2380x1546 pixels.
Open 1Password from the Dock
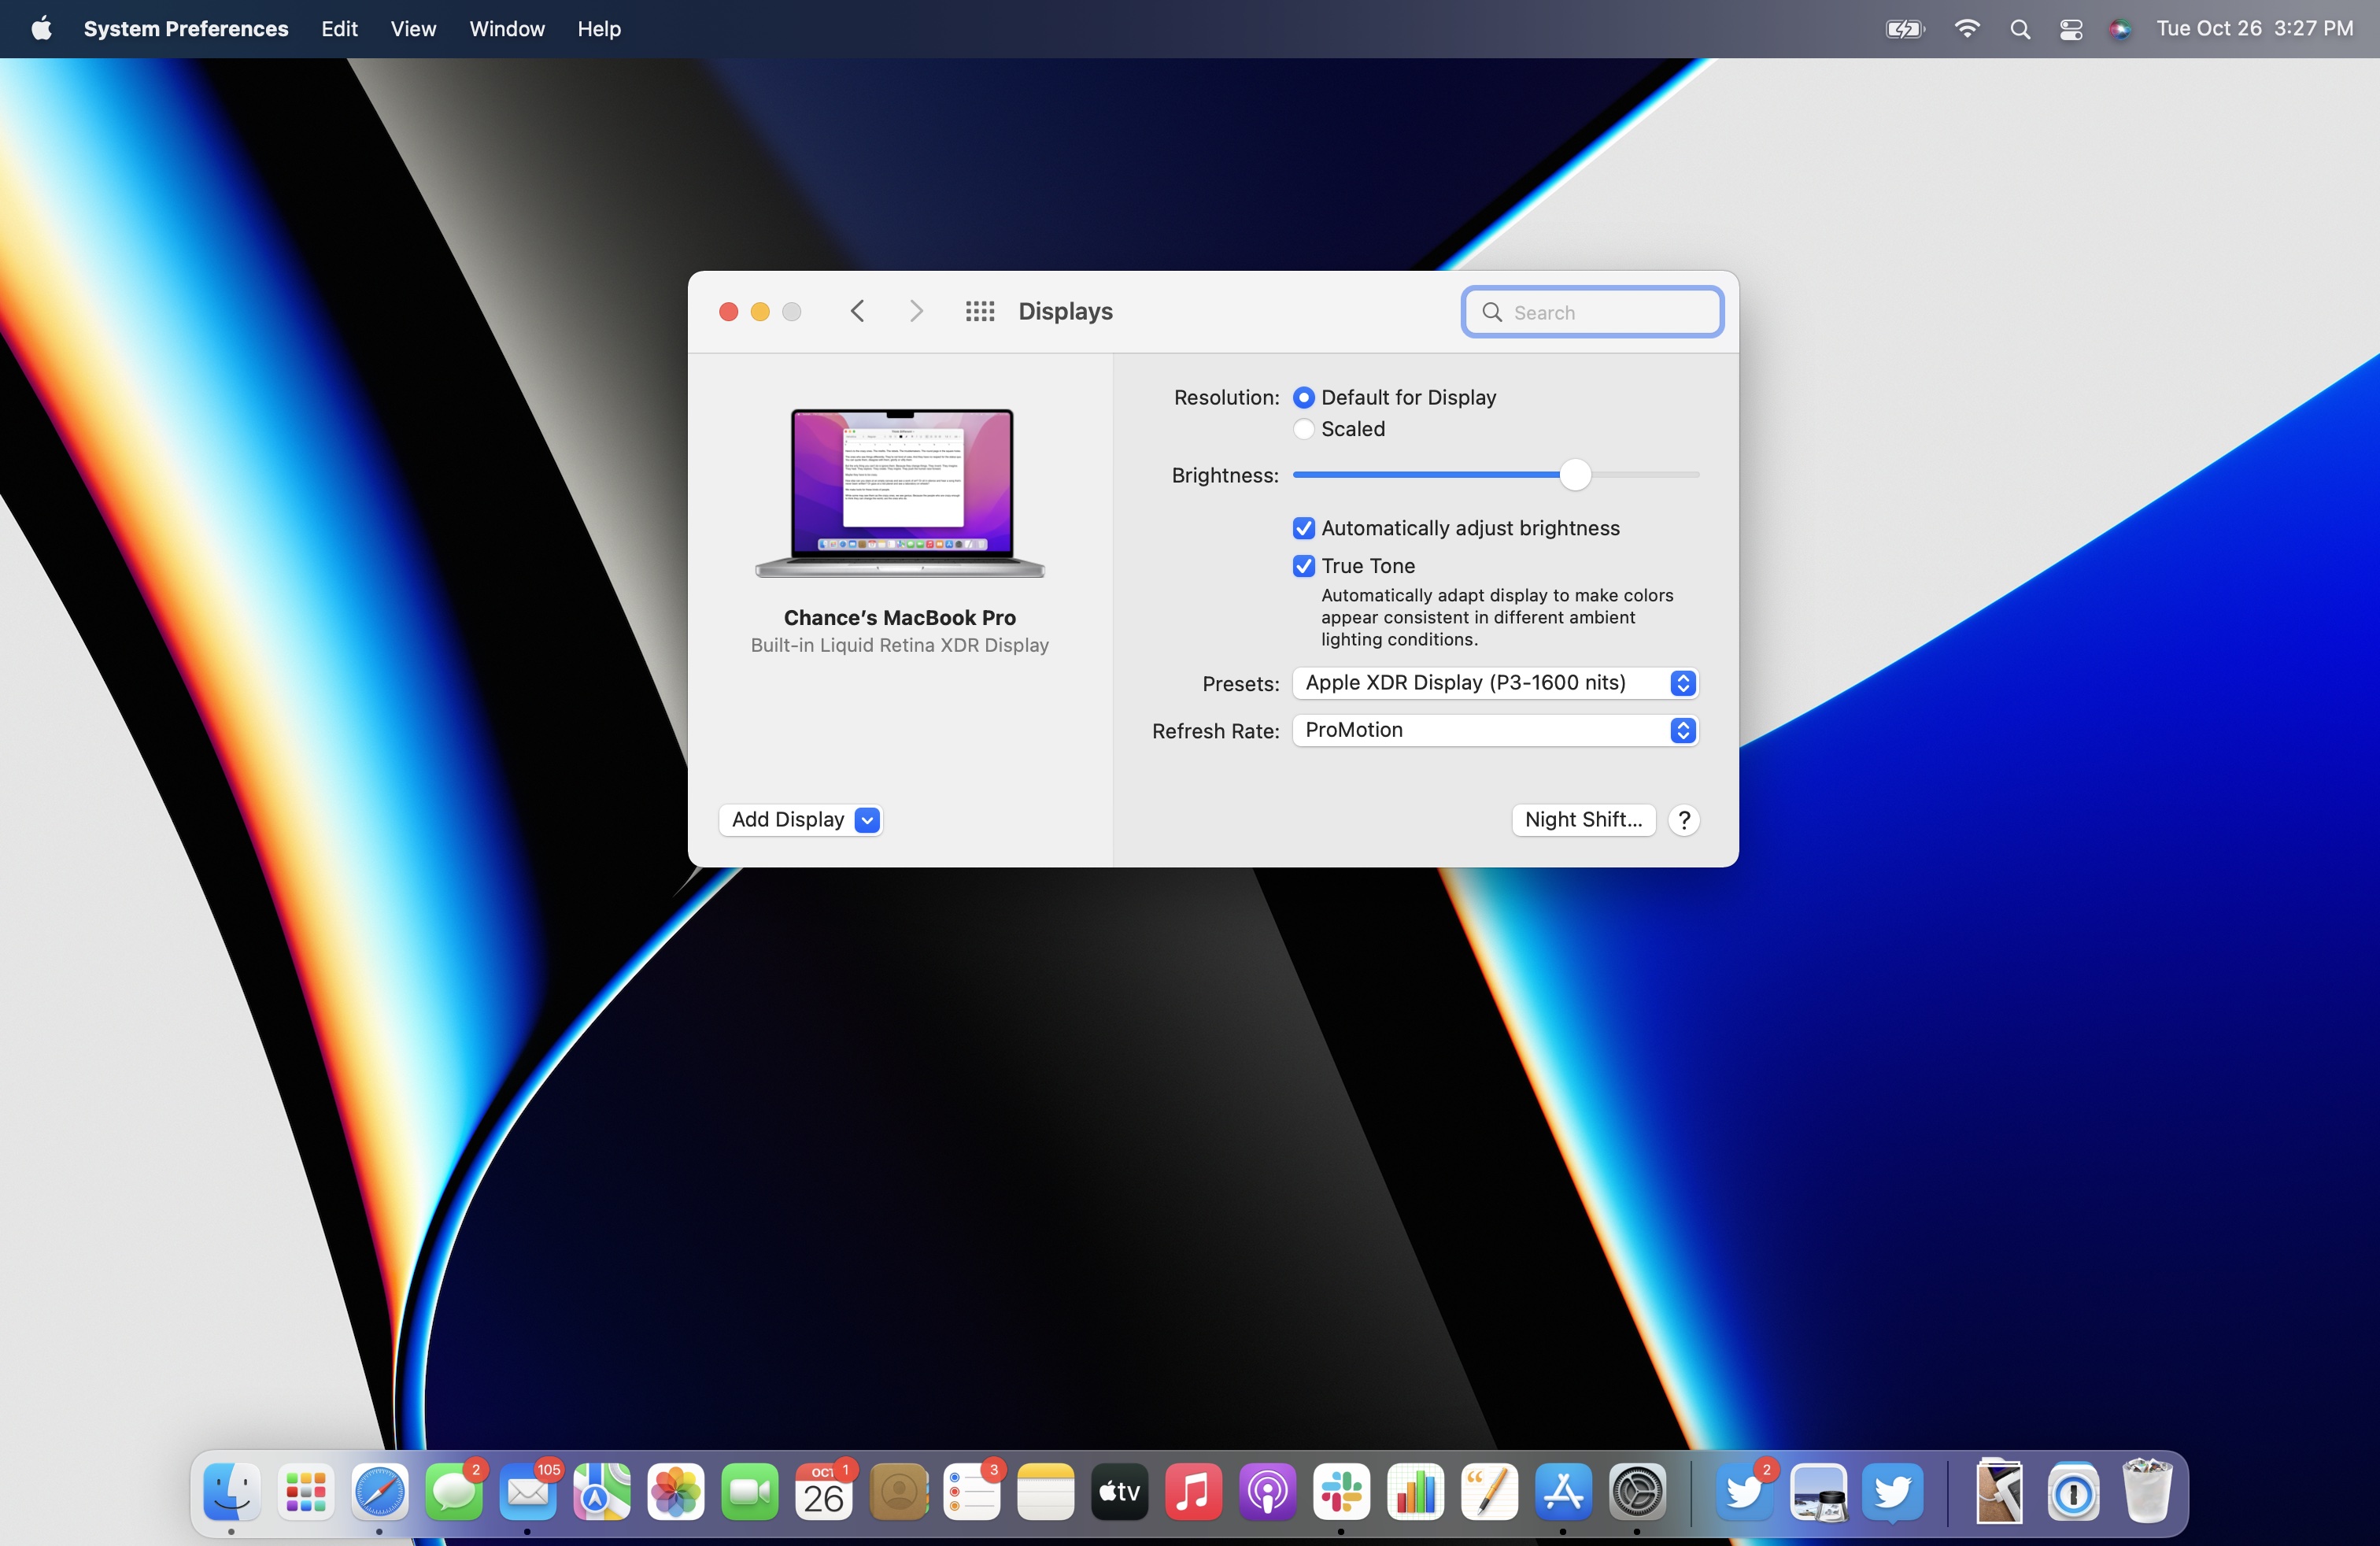2073,1492
